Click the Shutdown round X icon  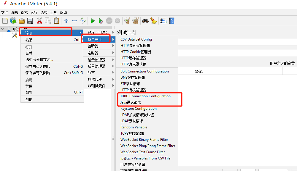click(x=117, y=21)
